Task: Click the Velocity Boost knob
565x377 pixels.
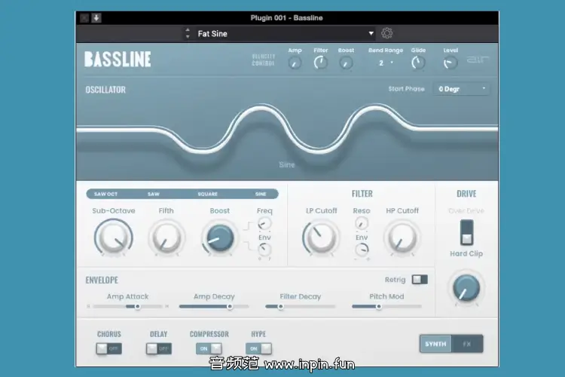Action: pos(346,63)
